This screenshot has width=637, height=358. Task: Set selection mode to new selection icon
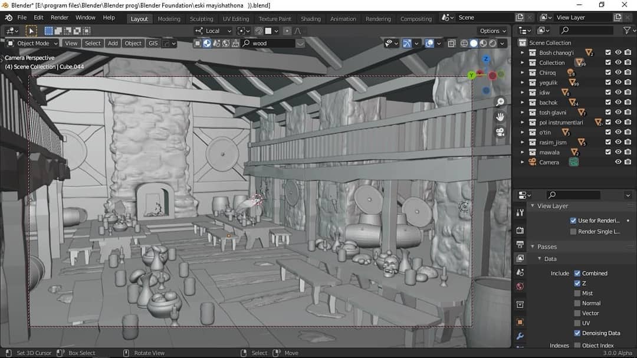[49, 31]
